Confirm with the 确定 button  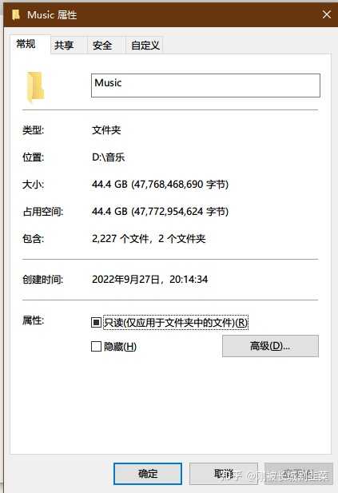148,474
